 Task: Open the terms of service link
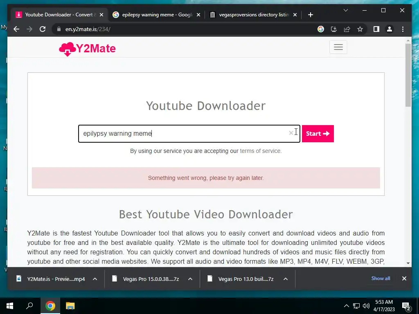point(261,151)
